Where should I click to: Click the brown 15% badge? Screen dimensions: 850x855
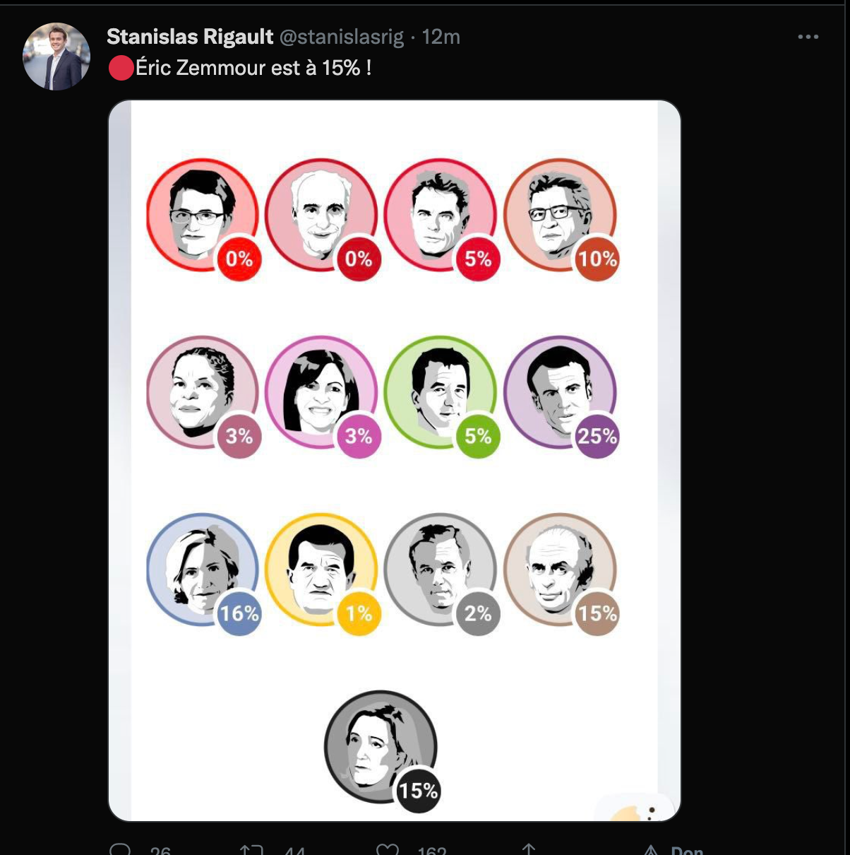(x=597, y=613)
